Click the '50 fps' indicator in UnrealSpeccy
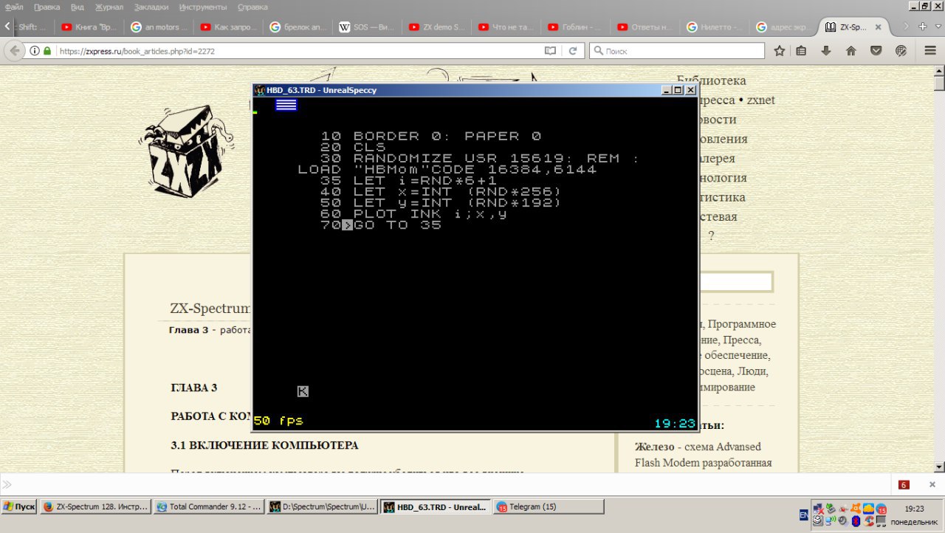The width and height of the screenshot is (945, 533). coord(278,421)
